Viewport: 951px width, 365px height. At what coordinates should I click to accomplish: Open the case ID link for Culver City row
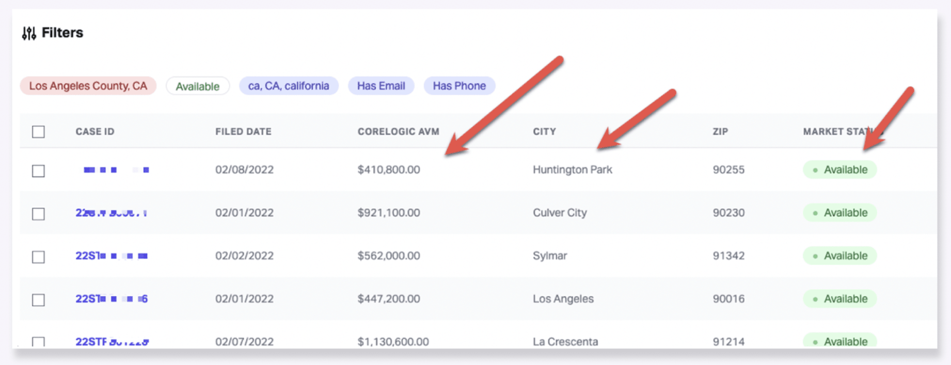coord(111,213)
